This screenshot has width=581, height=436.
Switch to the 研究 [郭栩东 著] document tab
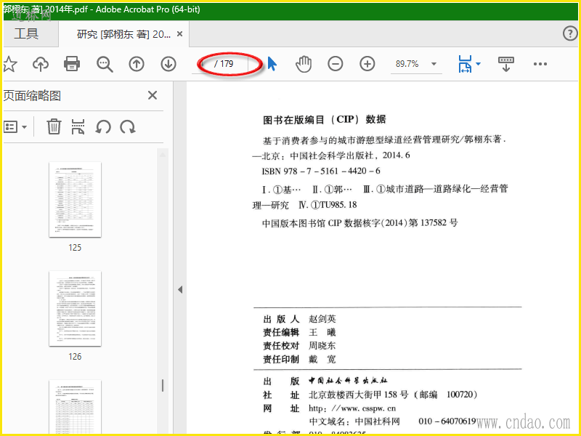pos(123,34)
